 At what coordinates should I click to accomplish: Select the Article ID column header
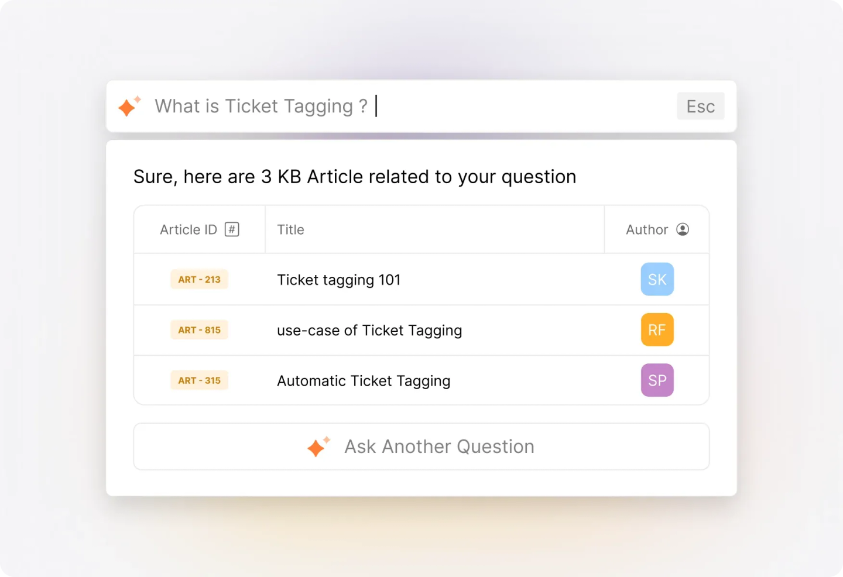[200, 229]
